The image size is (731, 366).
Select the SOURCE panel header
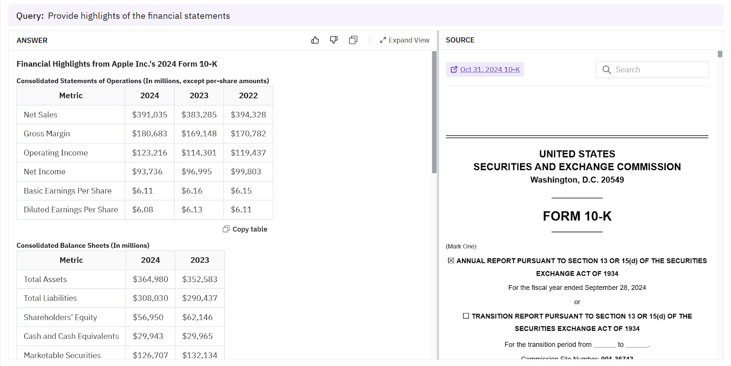(x=460, y=40)
